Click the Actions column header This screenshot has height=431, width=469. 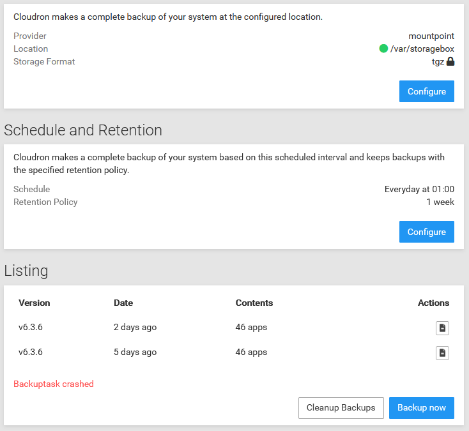pyautogui.click(x=433, y=303)
